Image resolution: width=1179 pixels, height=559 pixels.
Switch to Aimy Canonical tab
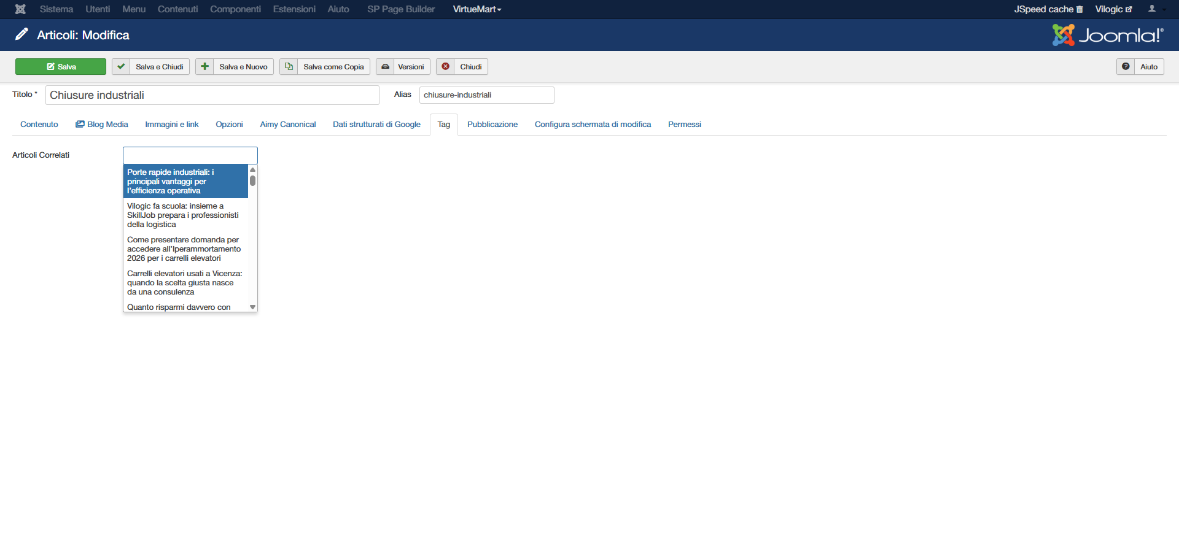288,125
